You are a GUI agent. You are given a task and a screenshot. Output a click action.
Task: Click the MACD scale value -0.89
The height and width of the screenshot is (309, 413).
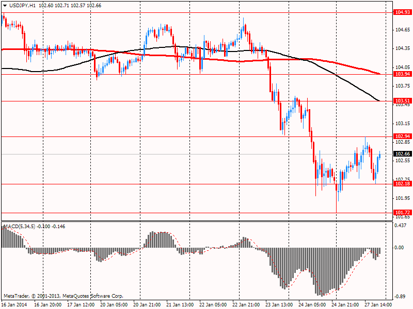[400, 297]
